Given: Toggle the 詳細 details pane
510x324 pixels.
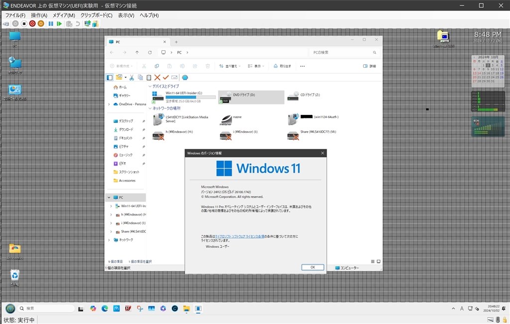Looking at the screenshot, I should pos(370,66).
